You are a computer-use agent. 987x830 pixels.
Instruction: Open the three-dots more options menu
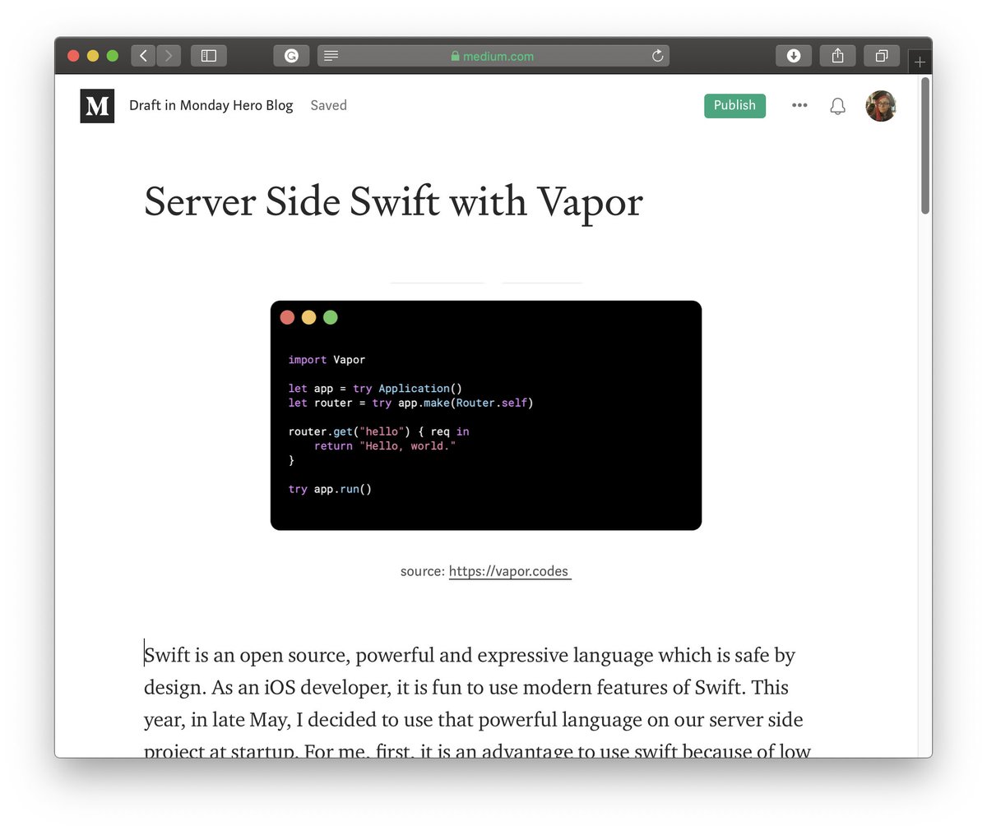click(x=799, y=105)
